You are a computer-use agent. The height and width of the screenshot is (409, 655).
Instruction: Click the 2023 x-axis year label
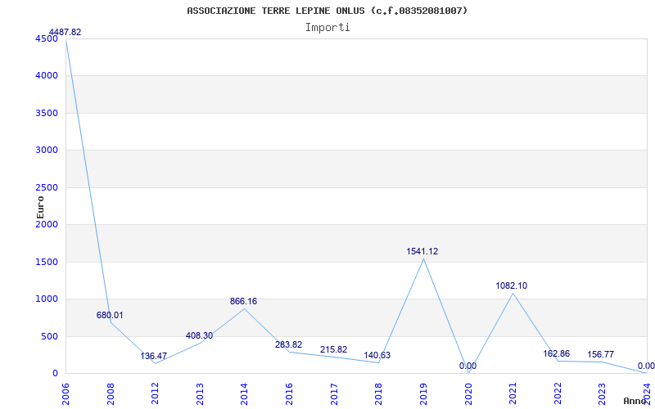[602, 393]
